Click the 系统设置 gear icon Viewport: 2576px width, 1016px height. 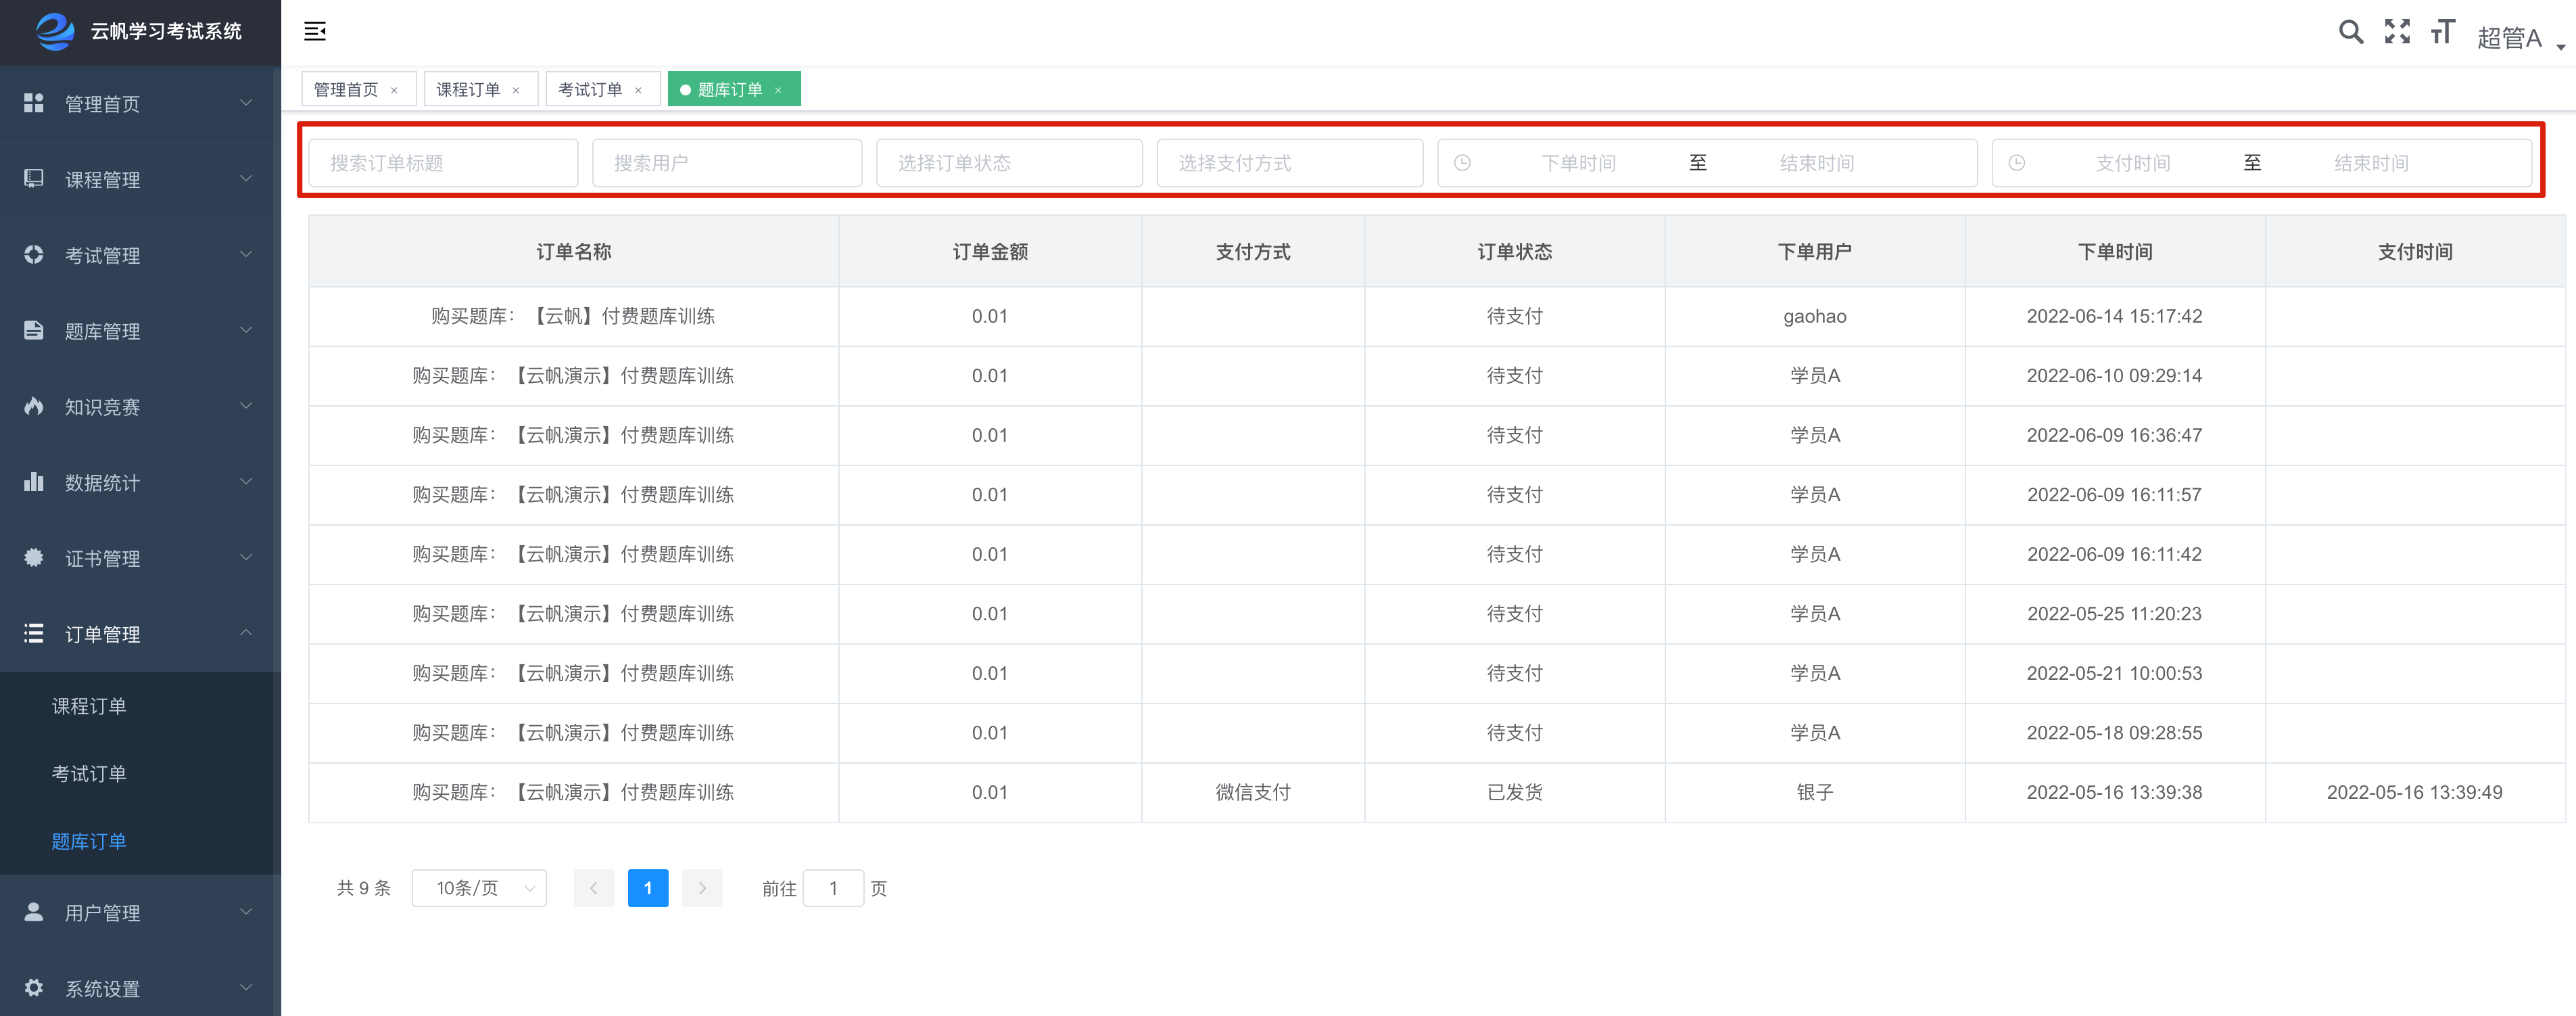click(x=34, y=987)
